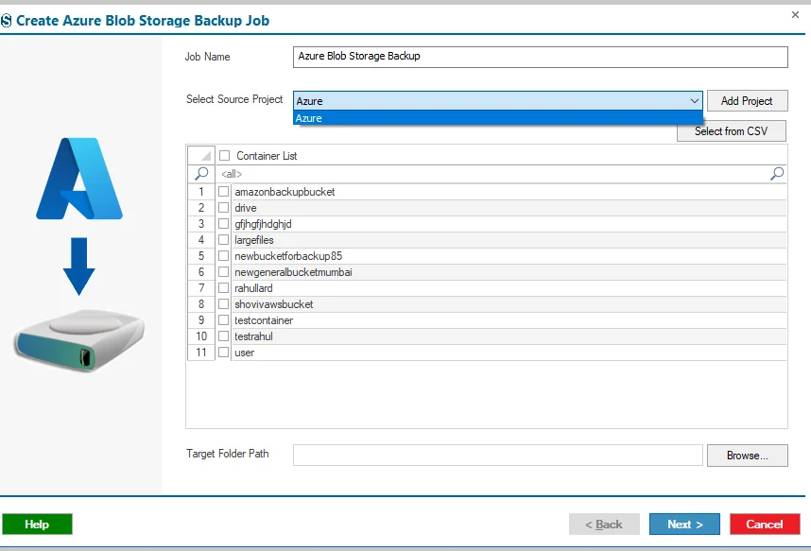Viewport: 811px width, 551px height.
Task: Click row number 11 header
Action: (x=201, y=353)
